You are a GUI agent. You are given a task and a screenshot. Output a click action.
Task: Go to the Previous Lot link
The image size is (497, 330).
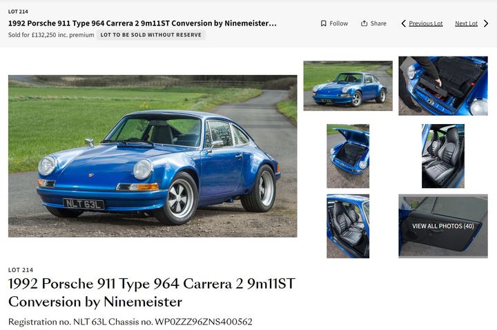[426, 23]
